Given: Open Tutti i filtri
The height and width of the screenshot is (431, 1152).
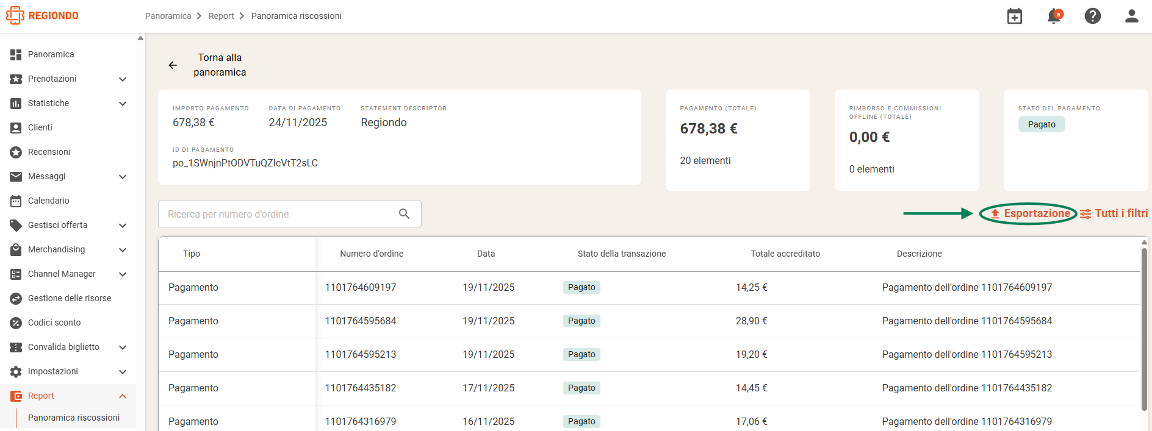Looking at the screenshot, I should (1114, 213).
